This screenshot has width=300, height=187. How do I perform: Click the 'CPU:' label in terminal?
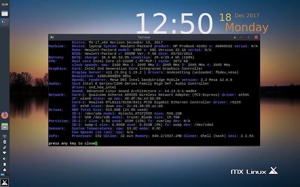pos(53,61)
